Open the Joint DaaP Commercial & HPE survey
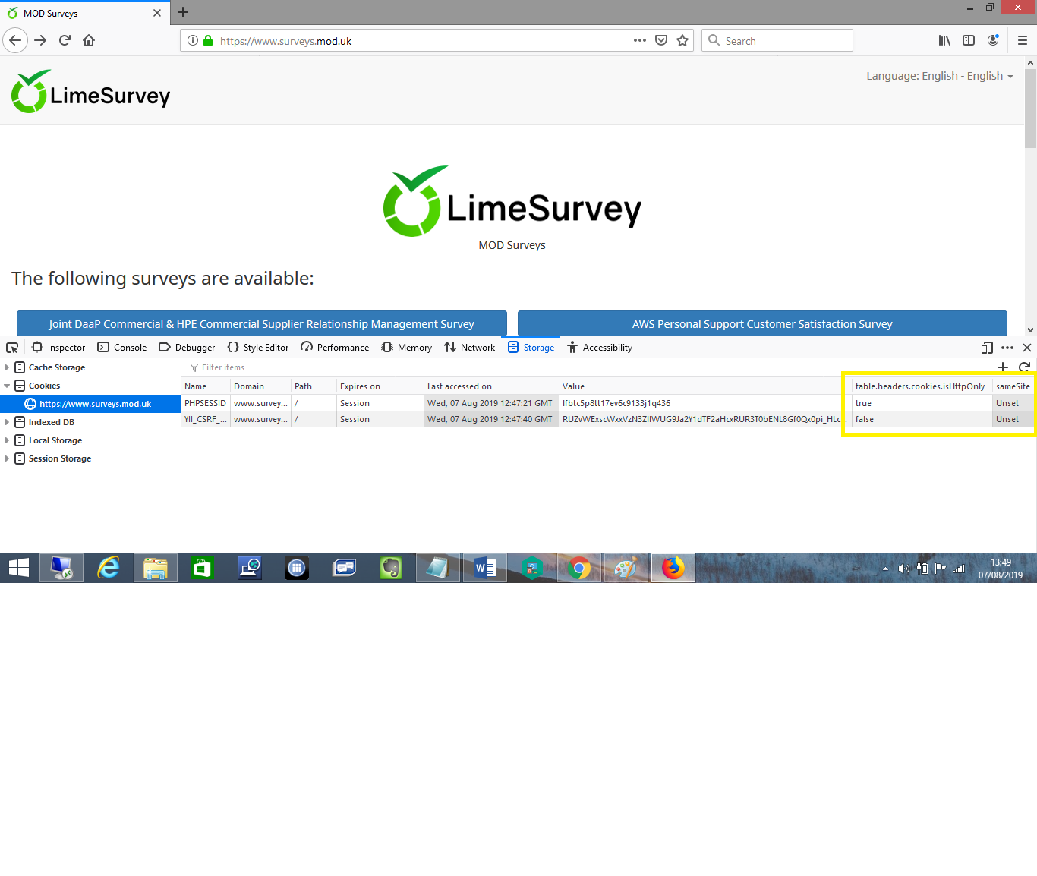This screenshot has height=876, width=1037. coord(262,323)
